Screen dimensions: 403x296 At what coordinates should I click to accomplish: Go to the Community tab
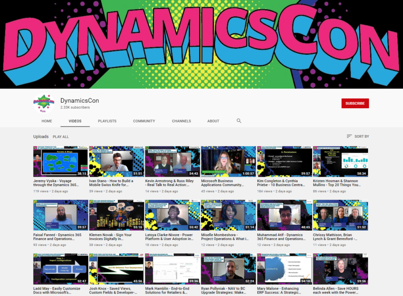[144, 121]
